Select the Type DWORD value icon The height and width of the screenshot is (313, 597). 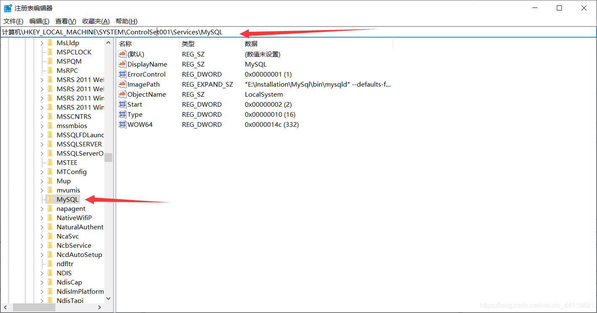(x=122, y=114)
